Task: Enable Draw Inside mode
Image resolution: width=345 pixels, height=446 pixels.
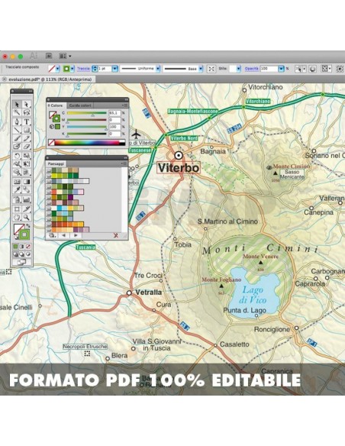Action: tap(28, 254)
